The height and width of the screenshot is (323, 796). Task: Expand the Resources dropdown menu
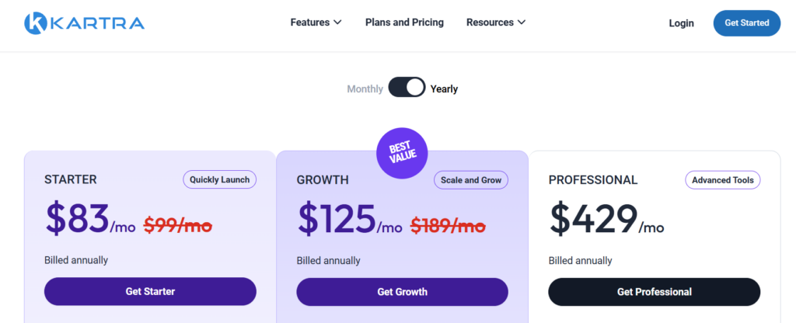click(496, 23)
